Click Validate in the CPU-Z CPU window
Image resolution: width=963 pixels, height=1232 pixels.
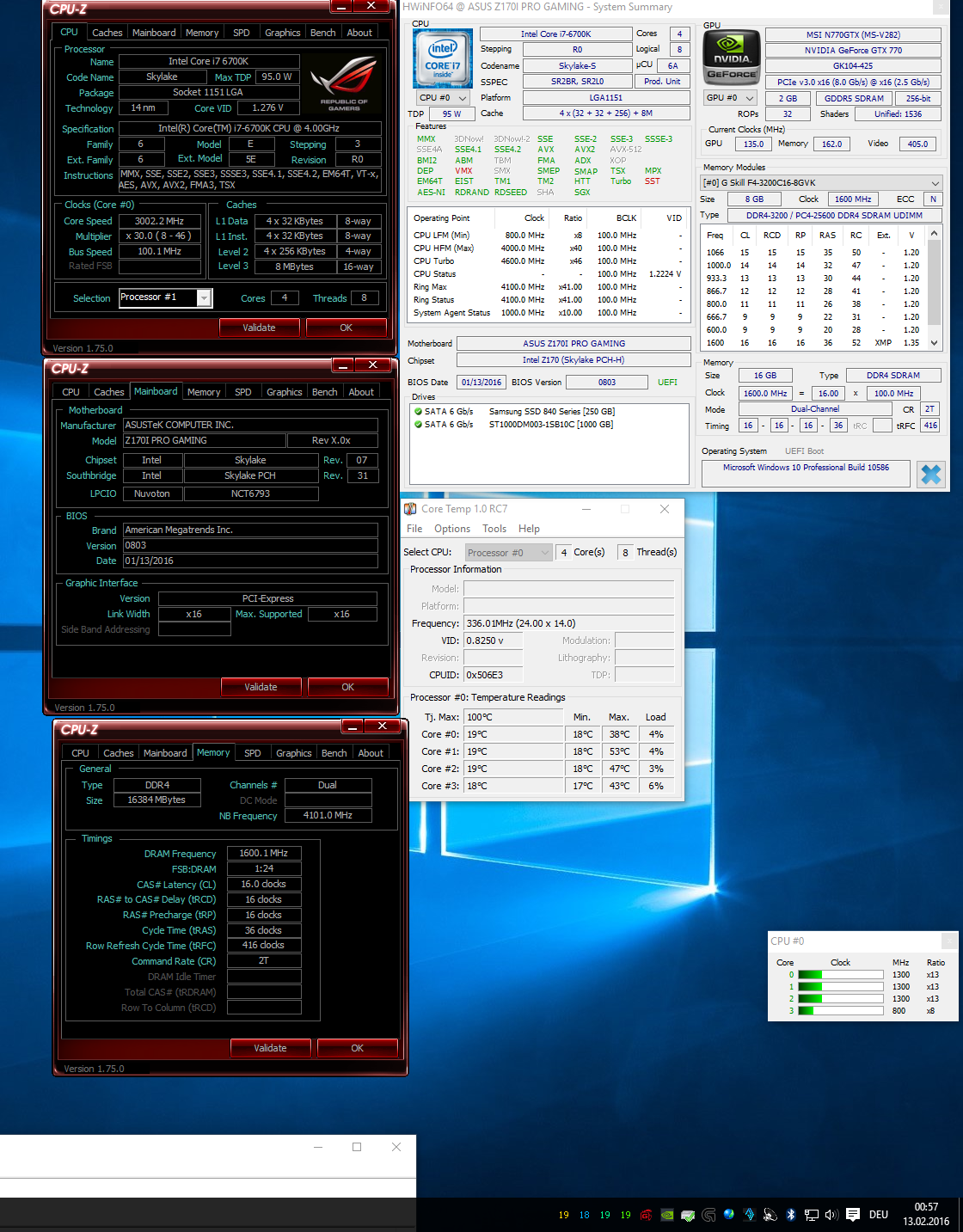pos(260,328)
